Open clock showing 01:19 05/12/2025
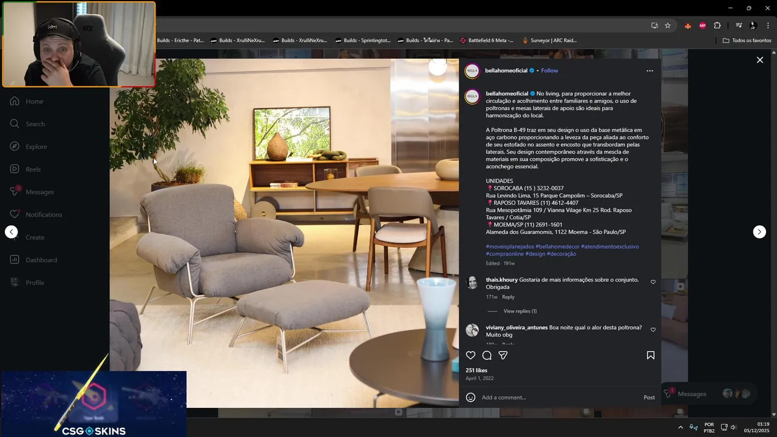777x437 pixels. 756,427
